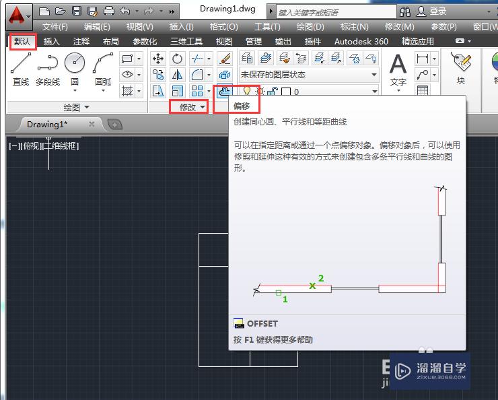
Task: Click the Open file folder icon
Action: [61, 11]
